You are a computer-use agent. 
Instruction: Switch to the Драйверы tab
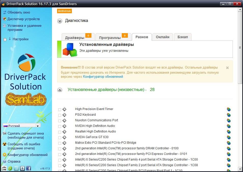point(78,37)
